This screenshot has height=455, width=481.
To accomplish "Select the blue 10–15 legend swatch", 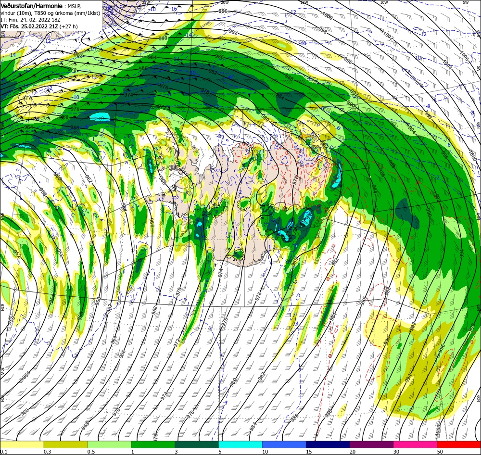I will [284, 444].
